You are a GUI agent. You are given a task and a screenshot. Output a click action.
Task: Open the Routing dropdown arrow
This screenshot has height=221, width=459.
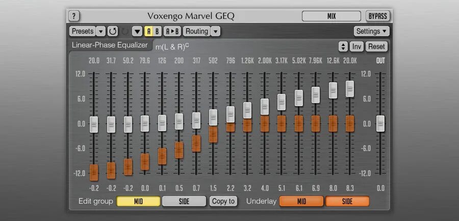215,31
